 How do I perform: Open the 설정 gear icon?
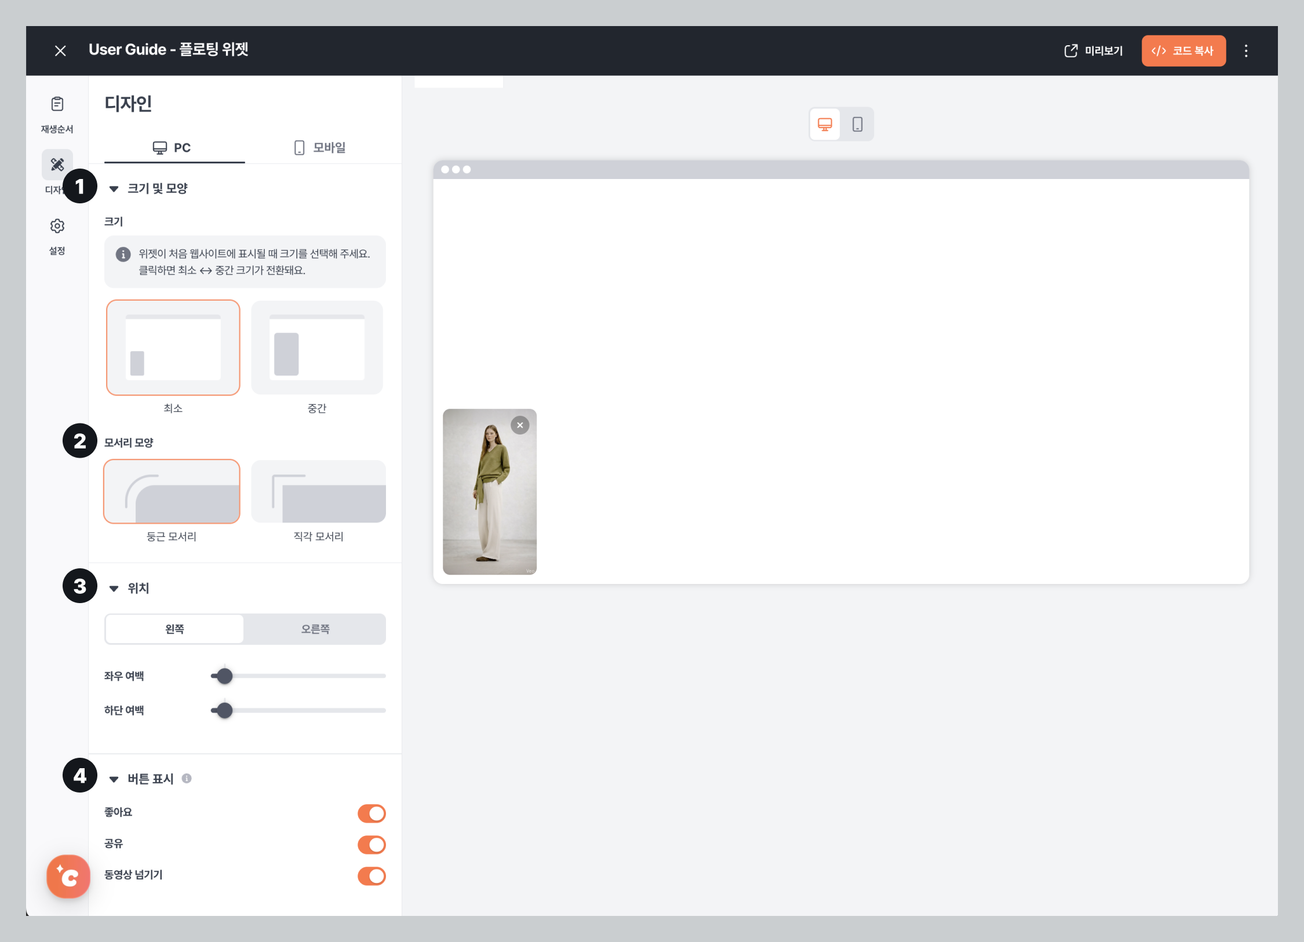57,226
